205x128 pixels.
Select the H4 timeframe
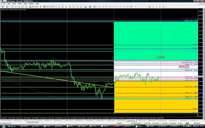[x=117, y=7]
